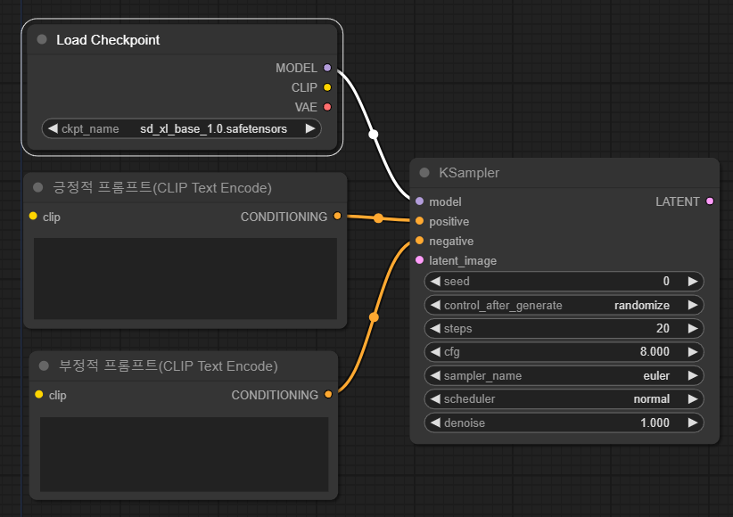Click the MODEL output socket on Load Checkpoint
The image size is (733, 517).
click(327, 68)
